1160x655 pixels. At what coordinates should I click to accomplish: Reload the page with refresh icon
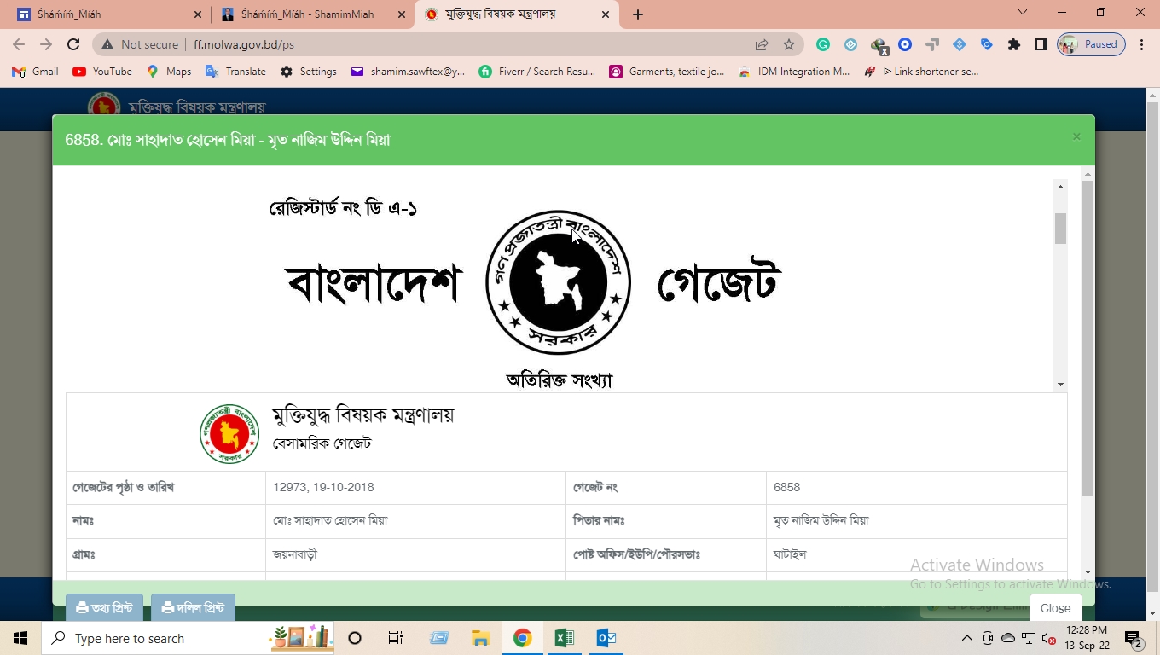[x=73, y=44]
